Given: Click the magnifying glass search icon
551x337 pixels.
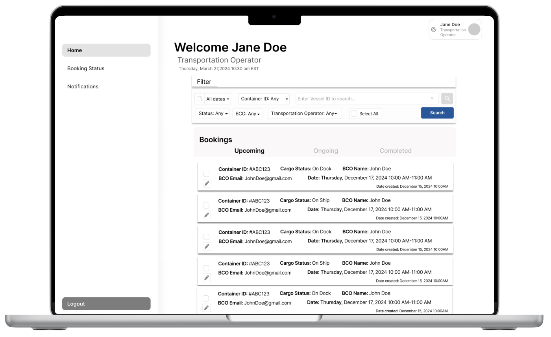Looking at the screenshot, I should [447, 99].
